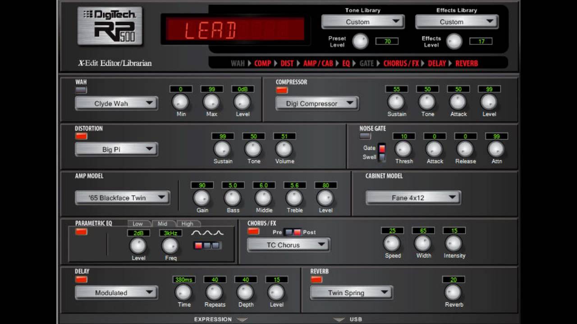The image size is (577, 324).
Task: Toggle the Parametric EQ red on button
Action: [x=81, y=232]
